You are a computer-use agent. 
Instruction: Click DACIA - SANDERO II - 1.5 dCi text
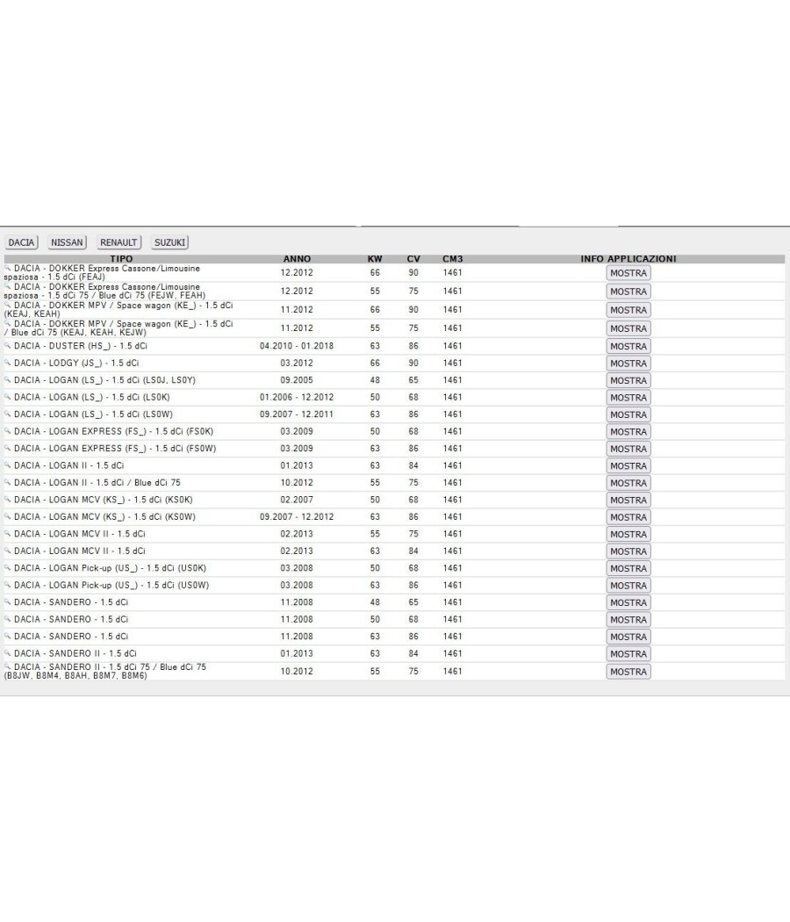click(75, 653)
